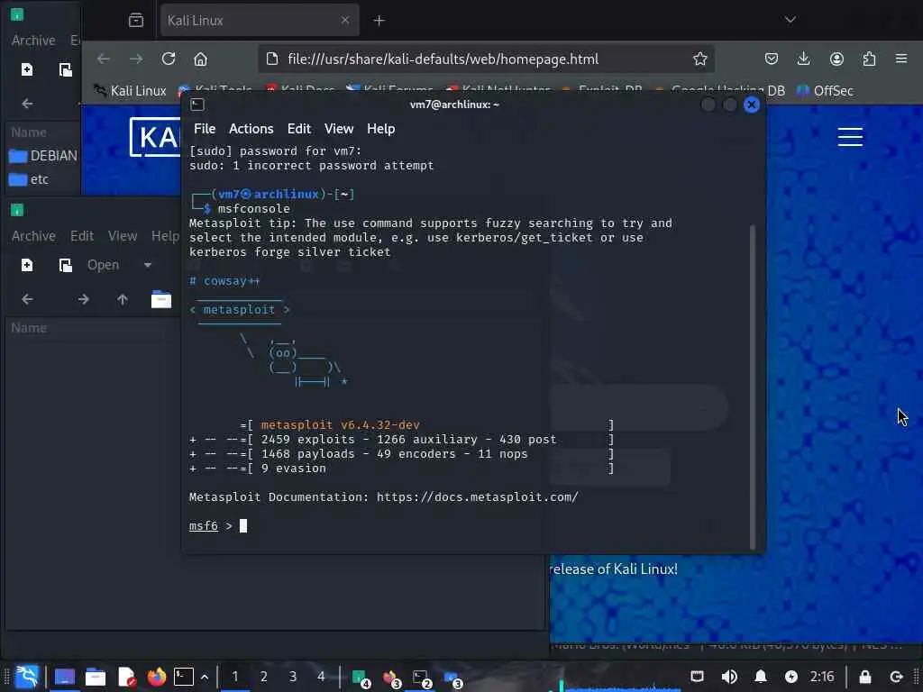Screen dimensions: 923x692
Task: Expand the list all tabs chevron
Action: pos(790,20)
